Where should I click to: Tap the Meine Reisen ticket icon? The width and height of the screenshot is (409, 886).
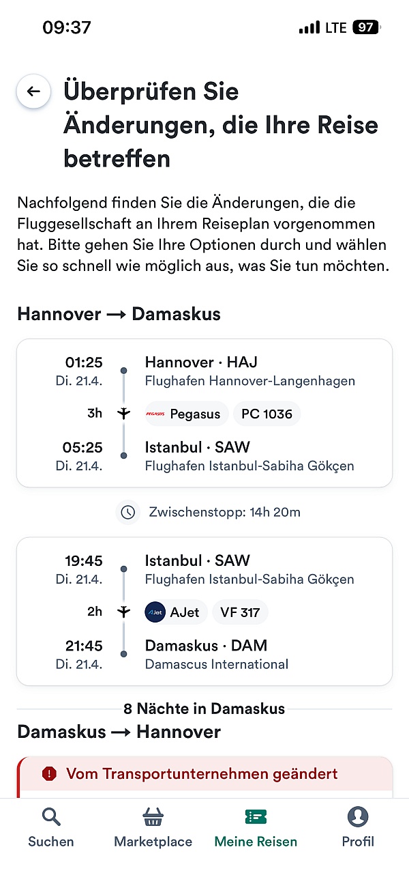pyautogui.click(x=256, y=816)
